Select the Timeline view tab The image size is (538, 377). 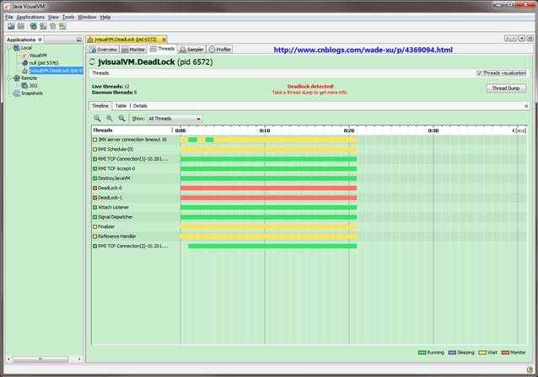pyautogui.click(x=100, y=106)
